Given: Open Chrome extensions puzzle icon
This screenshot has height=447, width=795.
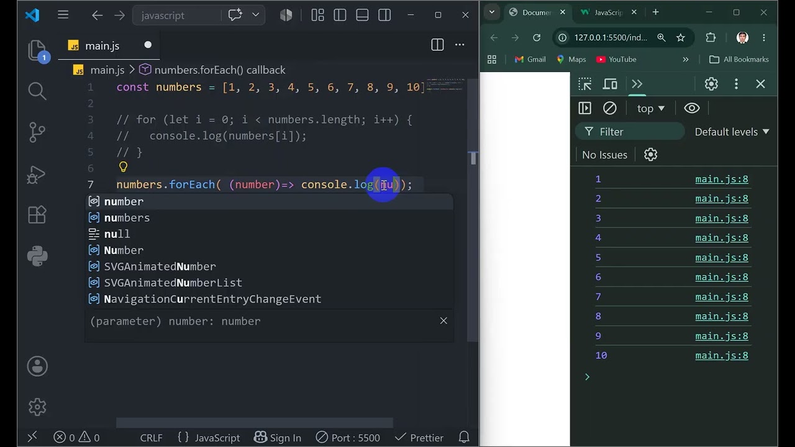Looking at the screenshot, I should (x=711, y=38).
